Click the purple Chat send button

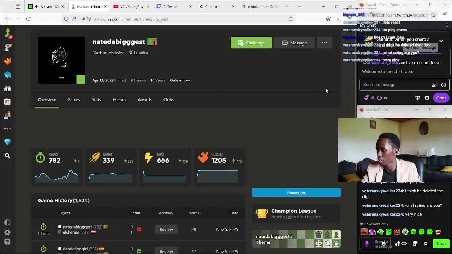pyautogui.click(x=441, y=98)
